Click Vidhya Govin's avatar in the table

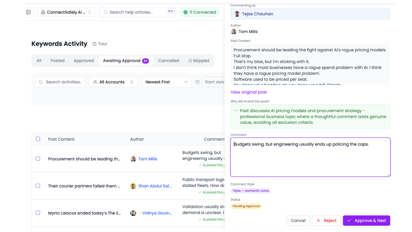(133, 213)
